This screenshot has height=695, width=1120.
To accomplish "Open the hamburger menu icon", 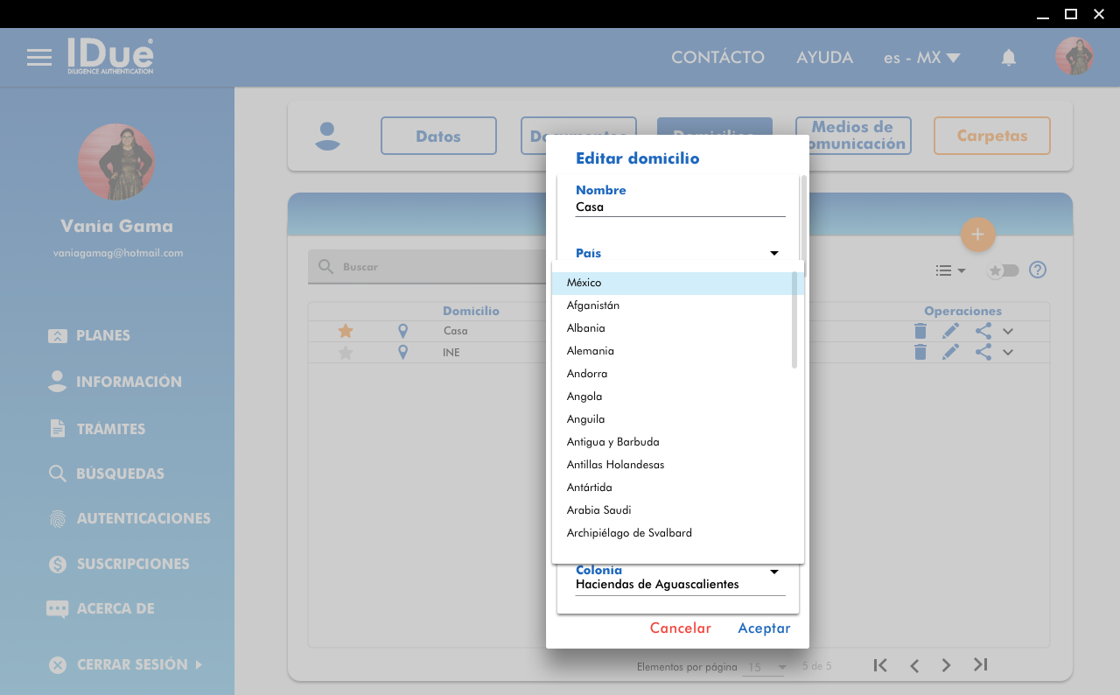I will point(39,58).
